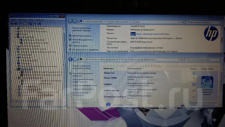Open the Вид menu

pos(31,20)
